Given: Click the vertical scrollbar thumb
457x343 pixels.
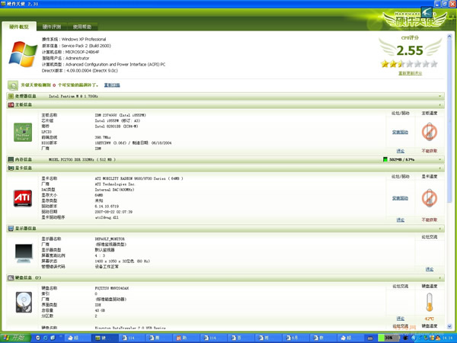Looking at the screenshot, I should [x=449, y=120].
